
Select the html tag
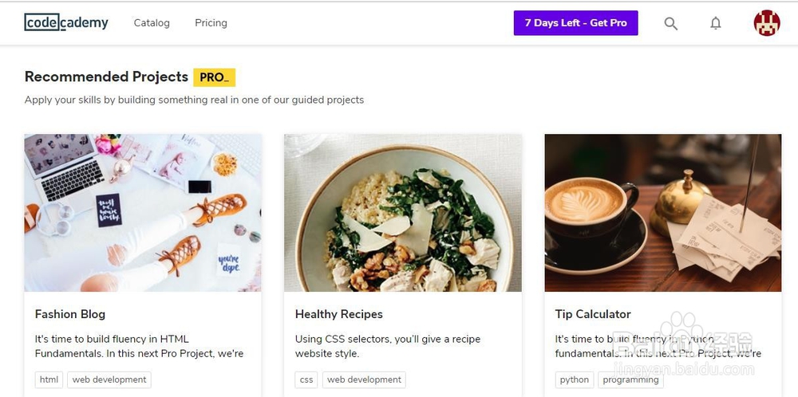[49, 379]
